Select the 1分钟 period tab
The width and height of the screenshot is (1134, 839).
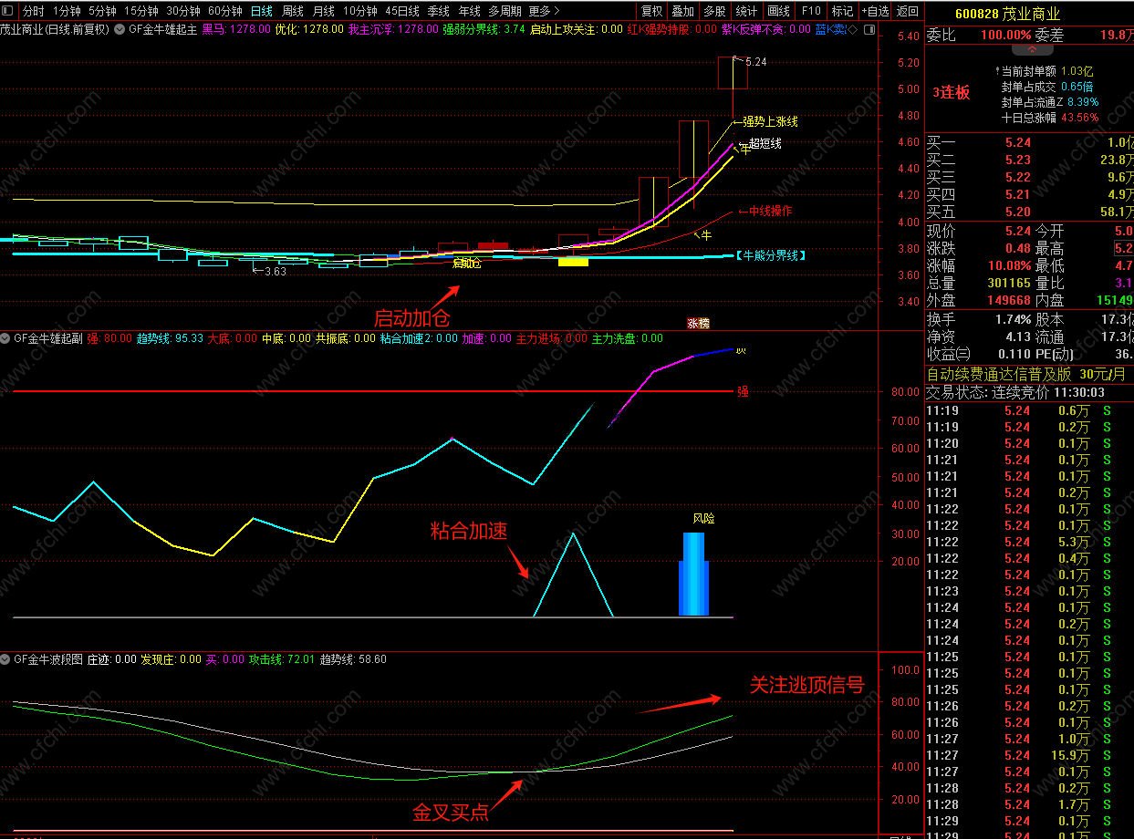tap(67, 11)
